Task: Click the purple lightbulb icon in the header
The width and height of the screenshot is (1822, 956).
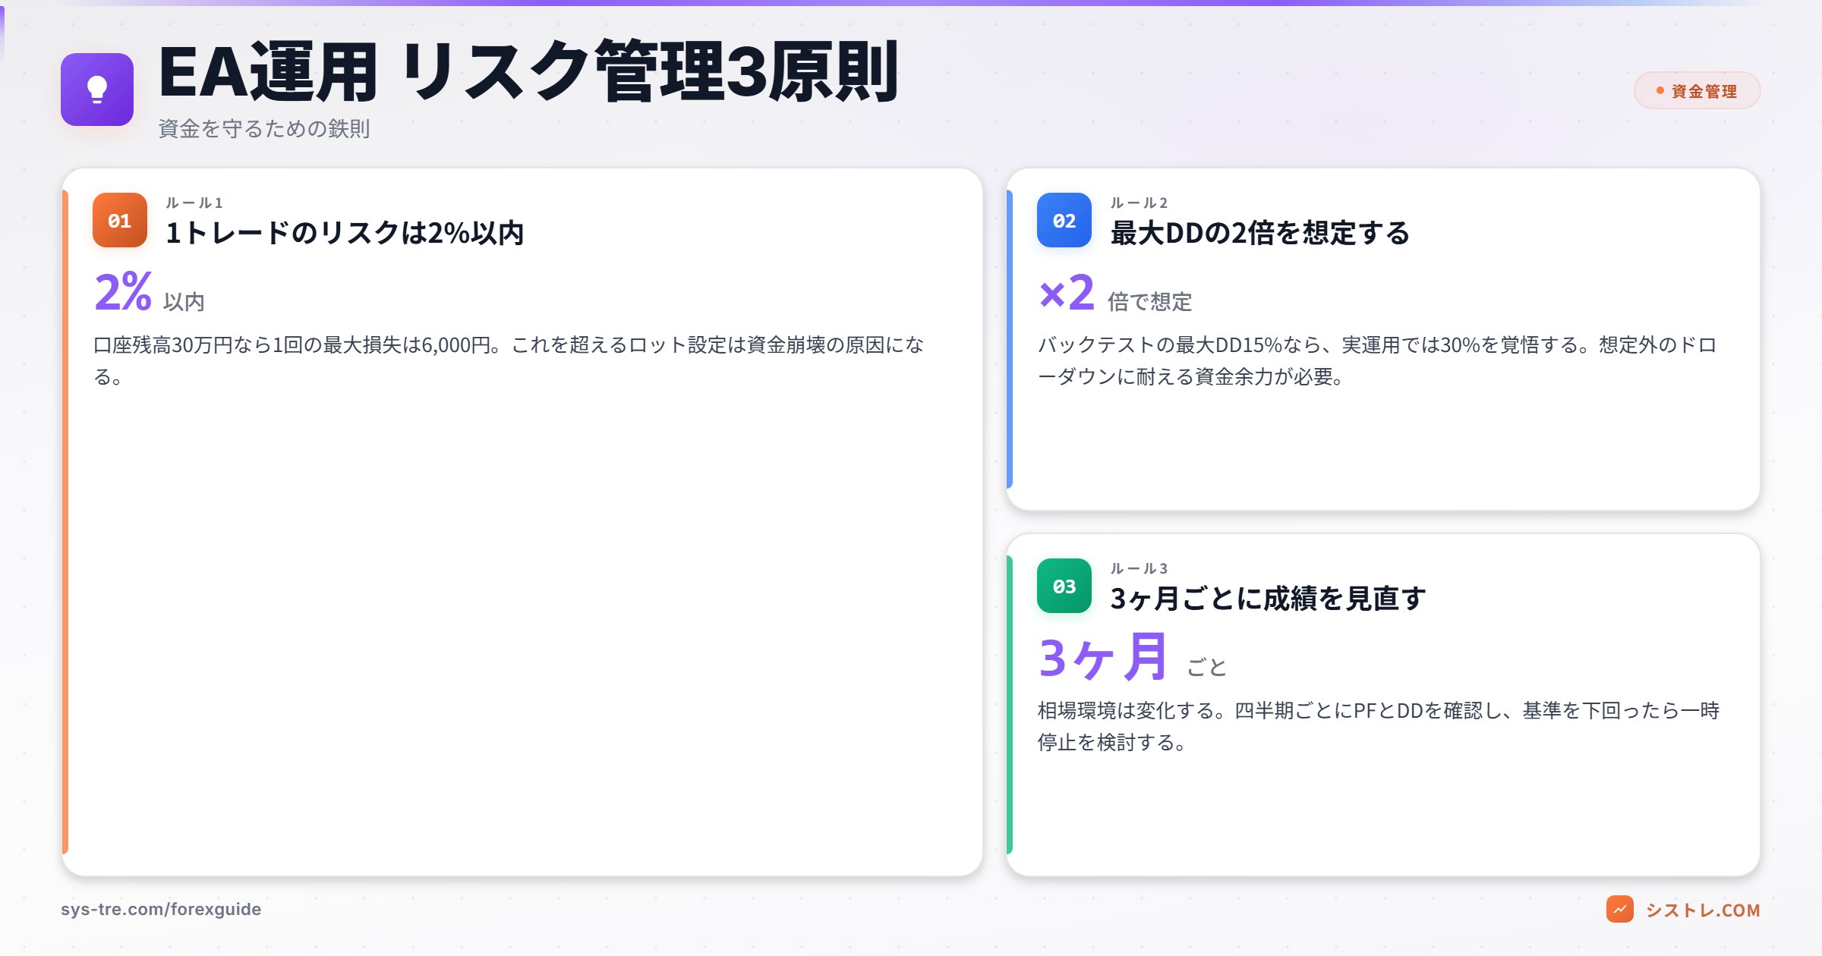Action: [96, 90]
